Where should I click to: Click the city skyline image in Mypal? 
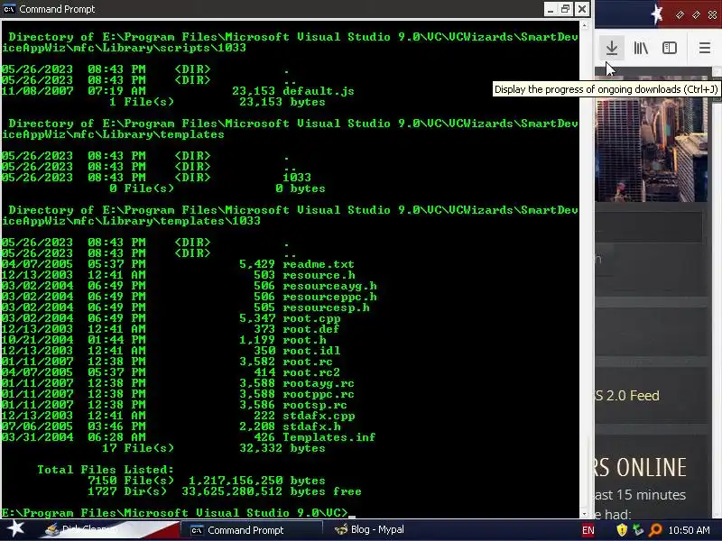[651, 150]
